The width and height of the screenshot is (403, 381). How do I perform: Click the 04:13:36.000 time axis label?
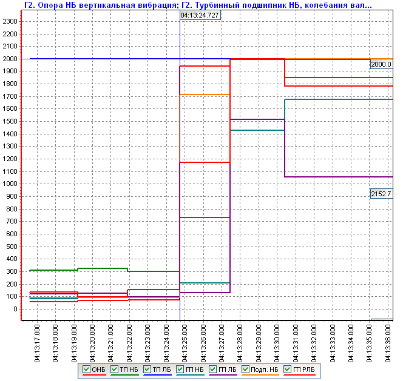coord(388,343)
